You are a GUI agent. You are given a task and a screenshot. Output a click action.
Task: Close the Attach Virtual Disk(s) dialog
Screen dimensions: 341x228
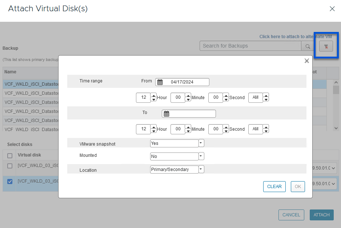point(332,9)
